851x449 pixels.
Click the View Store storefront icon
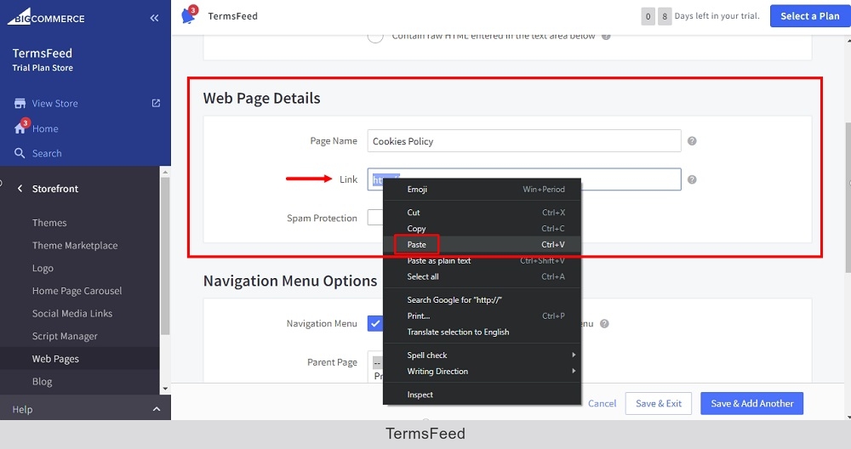(20, 103)
